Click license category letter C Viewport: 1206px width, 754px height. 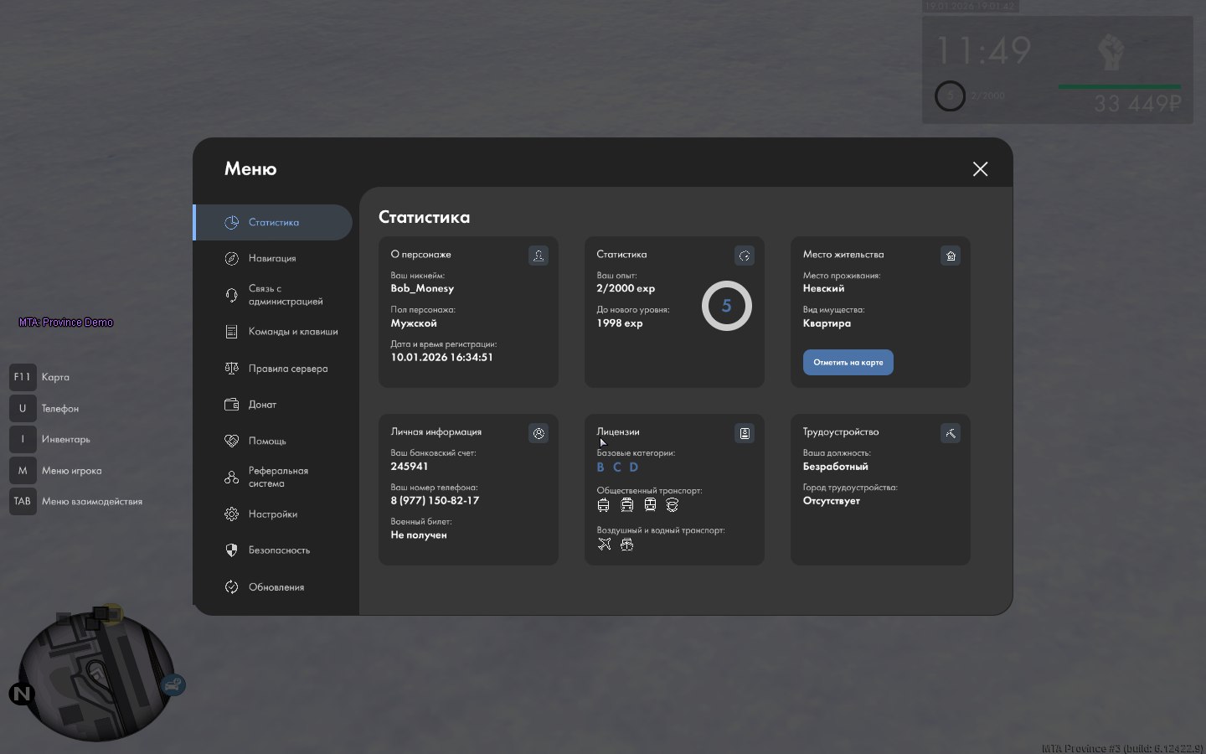coord(617,467)
